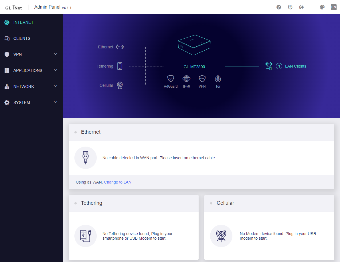340x262 pixels.
Task: Click the LAN clients network icon
Action: tap(269, 66)
